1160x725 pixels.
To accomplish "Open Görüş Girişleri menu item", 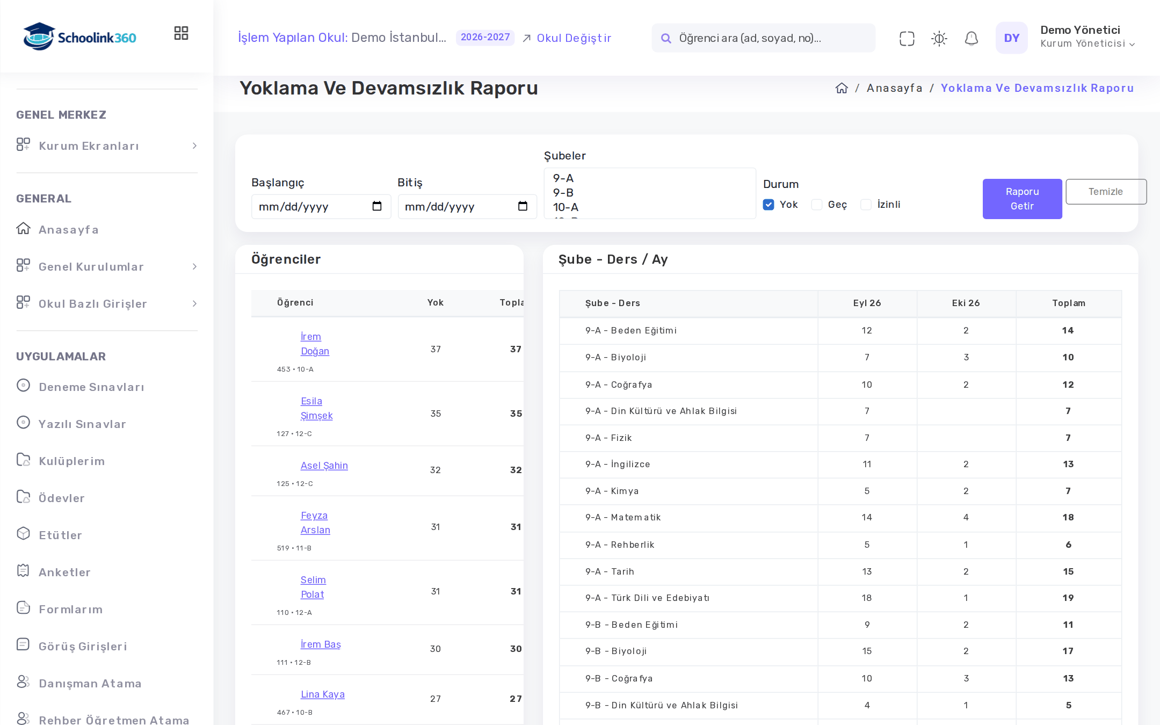I will (83, 647).
